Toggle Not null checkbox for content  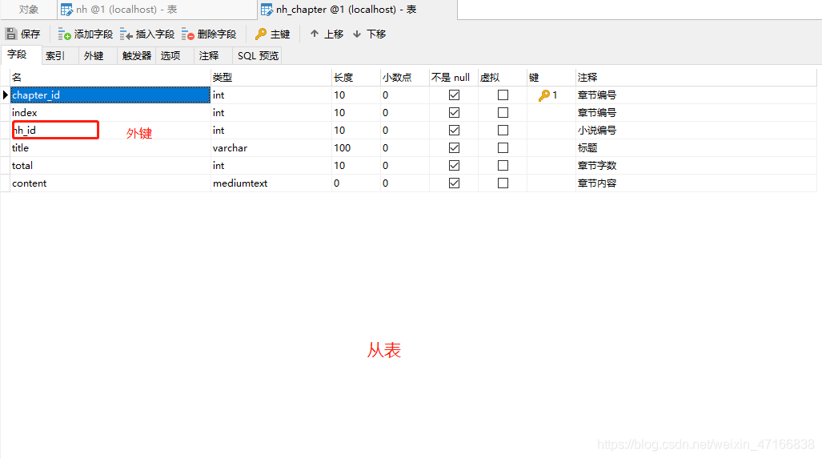pyautogui.click(x=454, y=183)
